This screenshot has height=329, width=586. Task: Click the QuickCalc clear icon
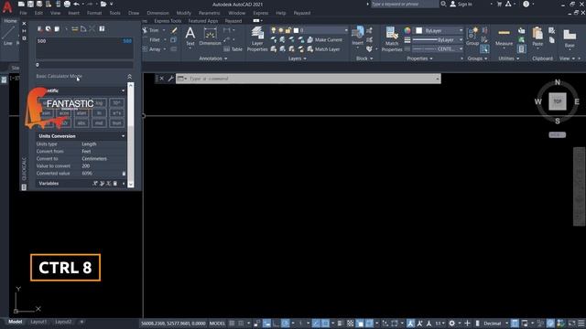[x=39, y=29]
